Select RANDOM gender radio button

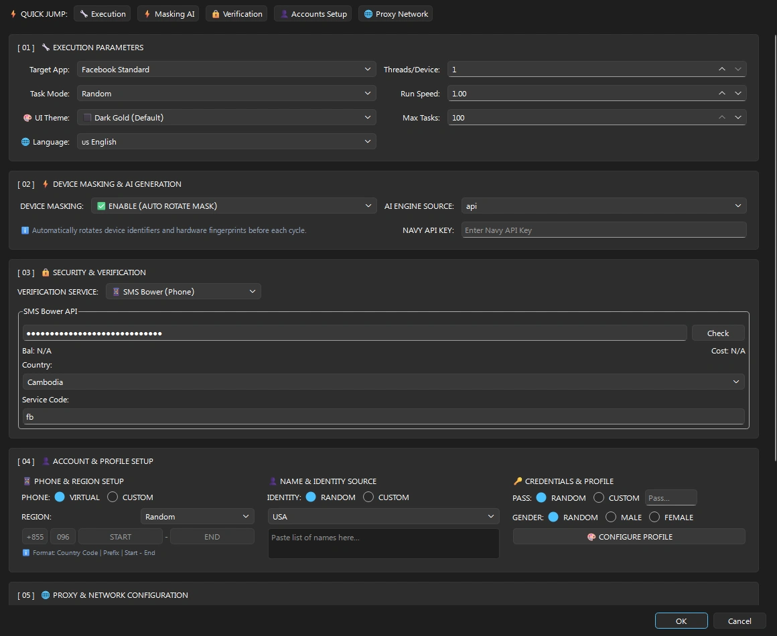pyautogui.click(x=553, y=517)
